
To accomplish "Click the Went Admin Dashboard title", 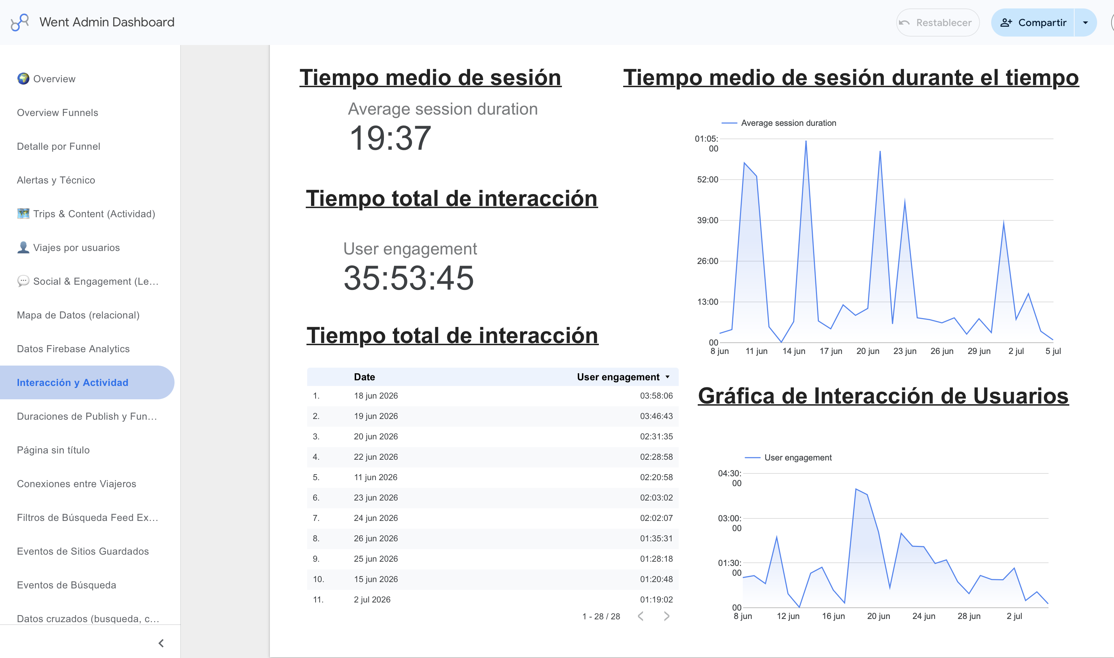I will (107, 22).
